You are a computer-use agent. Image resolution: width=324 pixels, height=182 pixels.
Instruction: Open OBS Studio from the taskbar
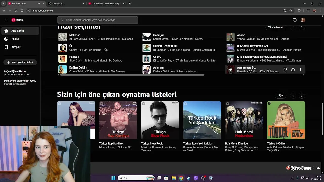pos(203,178)
